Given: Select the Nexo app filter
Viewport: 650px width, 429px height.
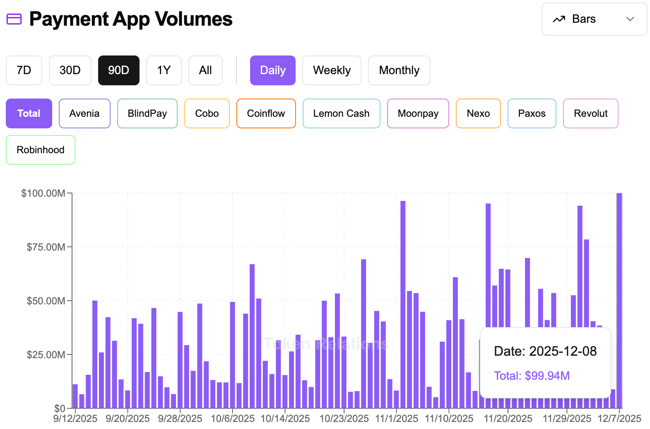Looking at the screenshot, I should (x=478, y=113).
